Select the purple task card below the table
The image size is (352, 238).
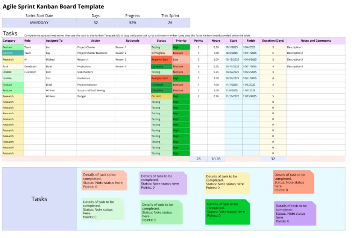pyautogui.click(x=163, y=183)
